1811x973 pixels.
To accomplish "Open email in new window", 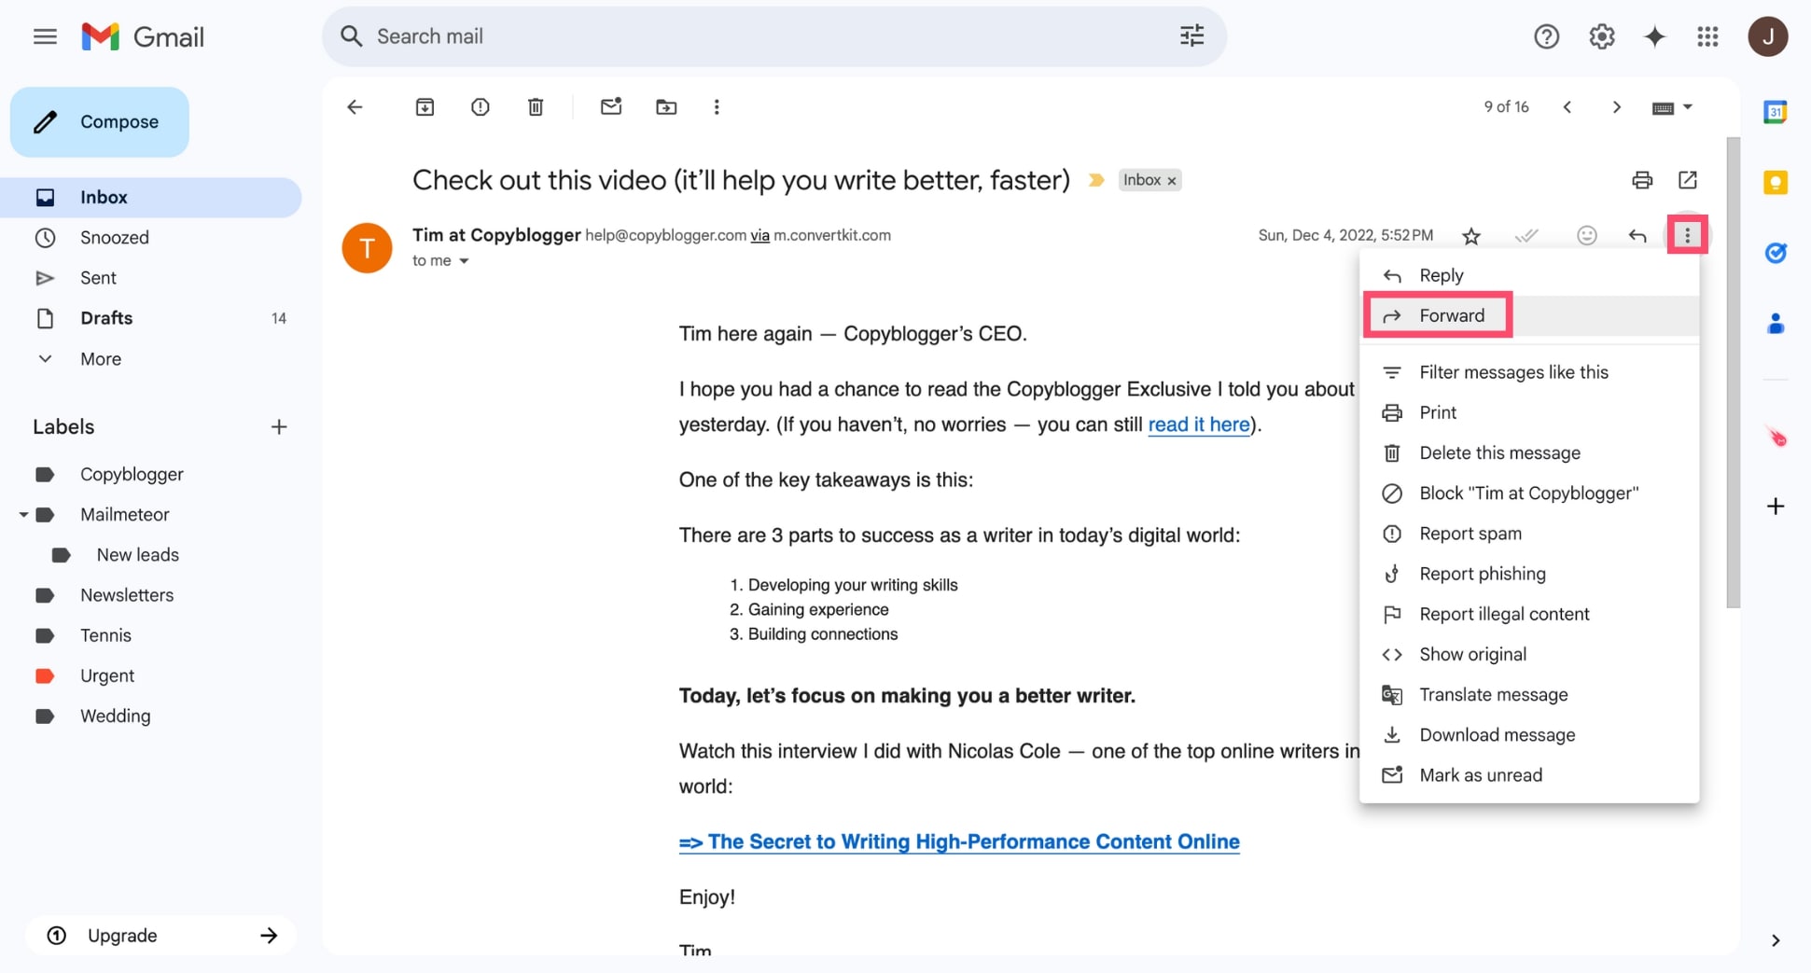I will (x=1688, y=180).
